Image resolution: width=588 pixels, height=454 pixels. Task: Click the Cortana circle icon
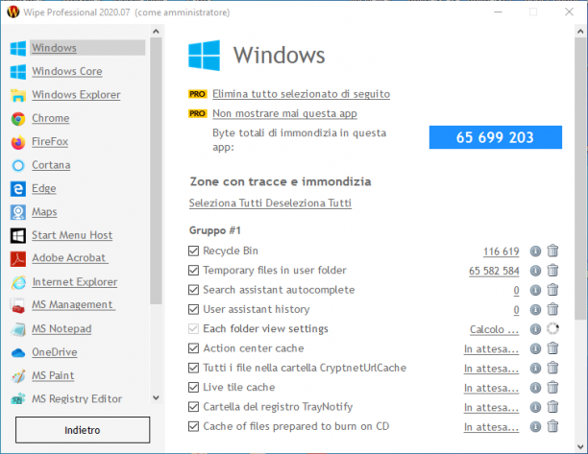pyautogui.click(x=18, y=165)
